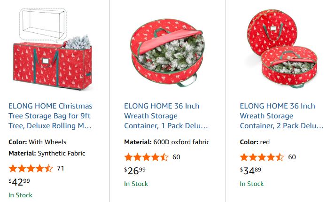Image resolution: width=327 pixels, height=202 pixels.
Task: Click the Christmas Tree Storage Bag title link
Action: (51, 116)
